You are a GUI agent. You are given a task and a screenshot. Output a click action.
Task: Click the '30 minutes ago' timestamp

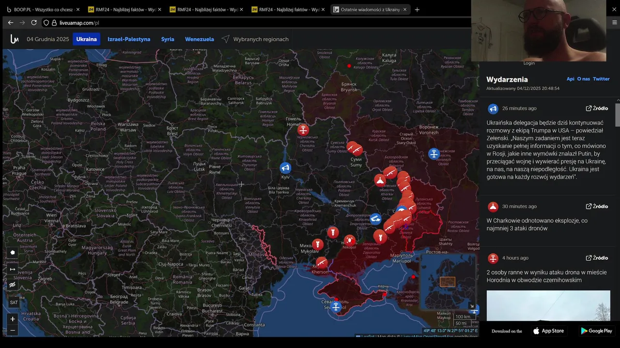click(519, 206)
